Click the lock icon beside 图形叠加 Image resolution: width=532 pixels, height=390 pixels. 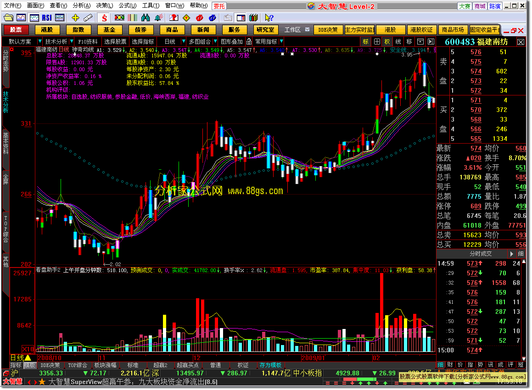(249, 41)
